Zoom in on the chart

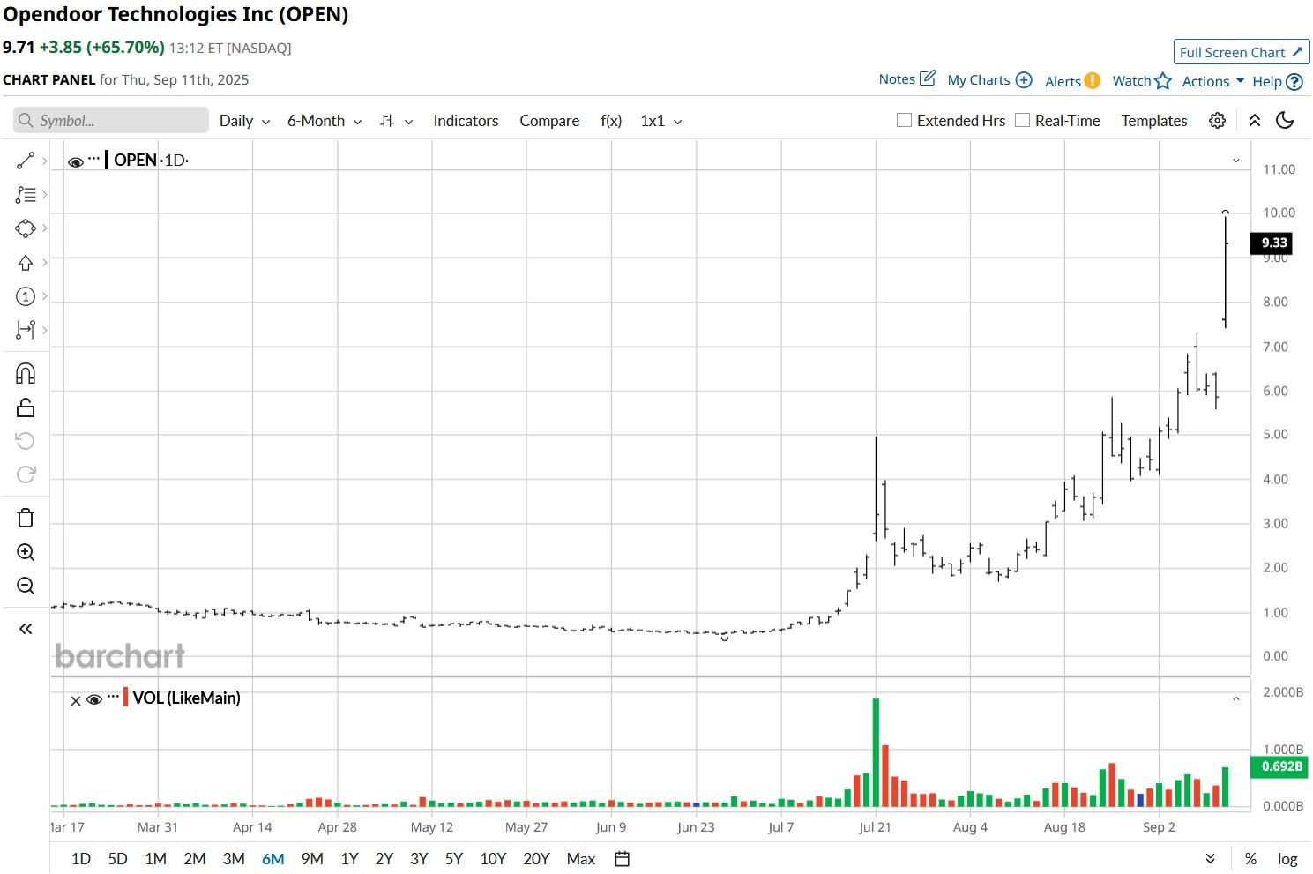coord(26,552)
